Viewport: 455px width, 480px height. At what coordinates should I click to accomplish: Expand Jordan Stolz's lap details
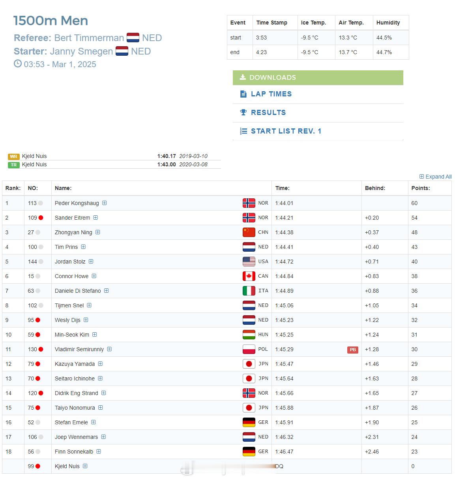point(91,262)
